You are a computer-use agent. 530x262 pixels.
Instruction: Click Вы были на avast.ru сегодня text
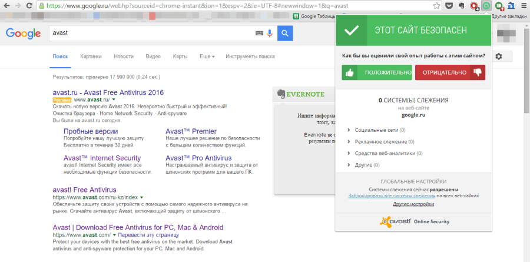[87, 120]
